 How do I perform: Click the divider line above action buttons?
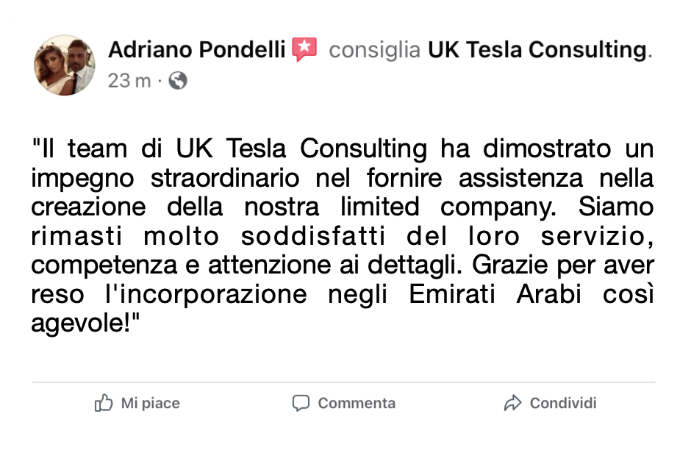coord(344,382)
